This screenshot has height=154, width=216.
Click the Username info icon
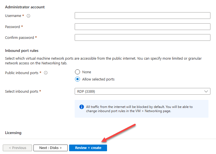click(28, 16)
